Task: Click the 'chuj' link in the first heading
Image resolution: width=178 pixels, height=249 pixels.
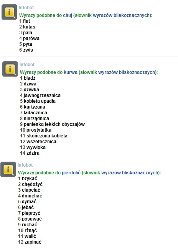Action: point(68,15)
